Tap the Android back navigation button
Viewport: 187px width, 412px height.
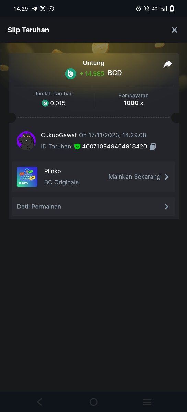[39, 402]
